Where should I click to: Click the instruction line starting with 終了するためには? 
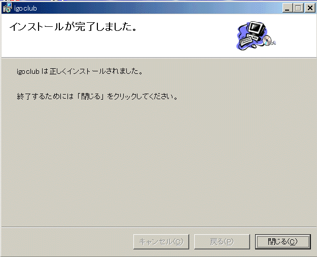tap(97, 97)
